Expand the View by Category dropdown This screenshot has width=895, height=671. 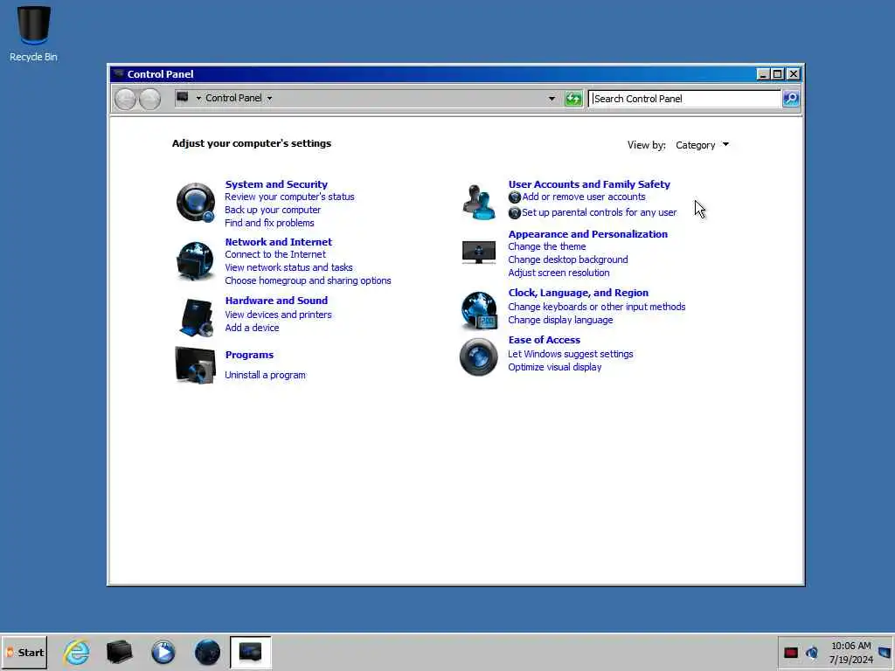(702, 145)
